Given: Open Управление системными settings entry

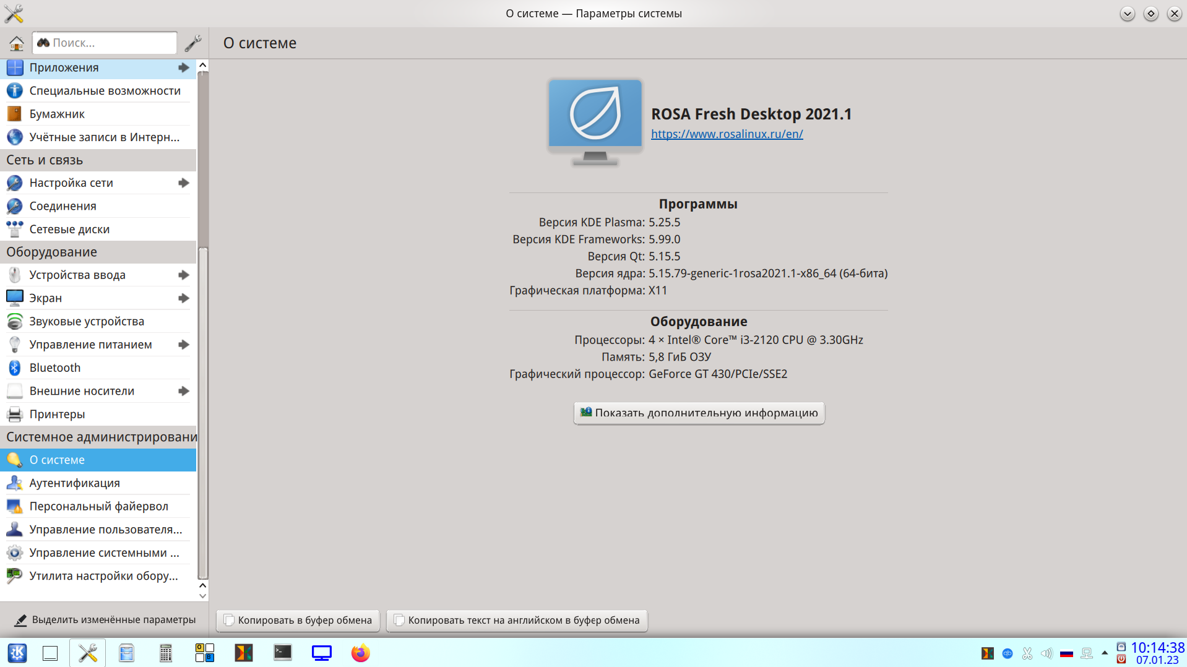Looking at the screenshot, I should pos(98,553).
